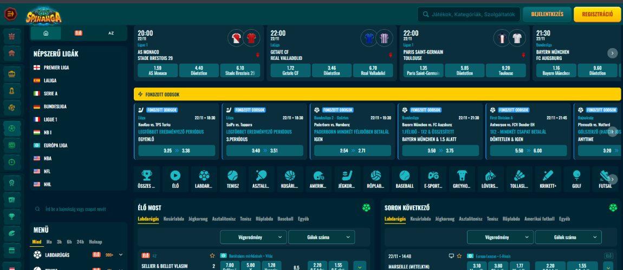Open Végeredmény dropdown in Élő most
The height and width of the screenshot is (270, 623).
point(254,237)
